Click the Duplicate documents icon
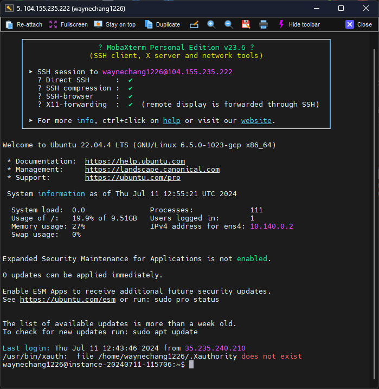This screenshot has width=379, height=389. click(149, 24)
